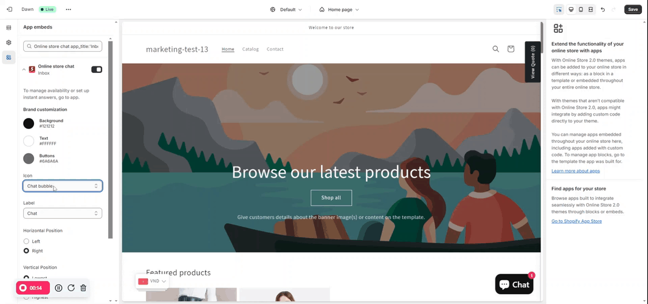Follow Go to Shopify App Store link
648x304 pixels.
click(576, 221)
